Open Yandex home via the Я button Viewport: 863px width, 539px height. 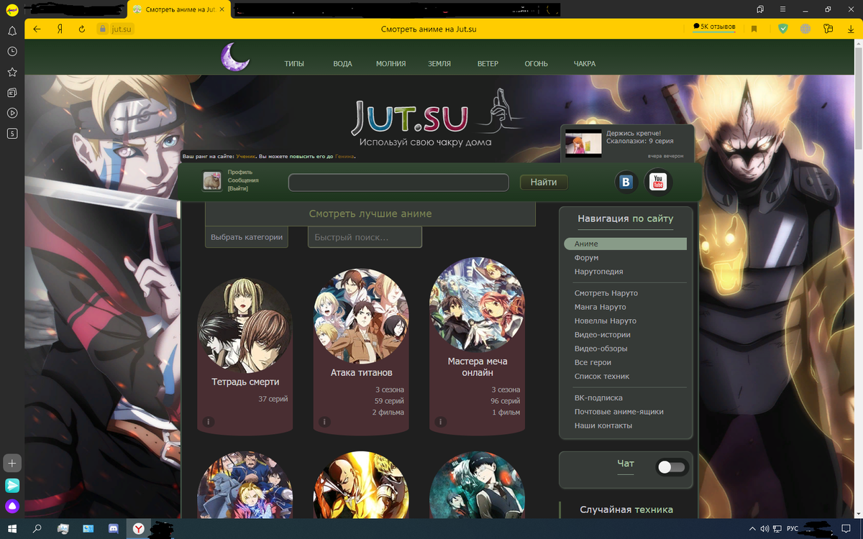click(x=60, y=29)
